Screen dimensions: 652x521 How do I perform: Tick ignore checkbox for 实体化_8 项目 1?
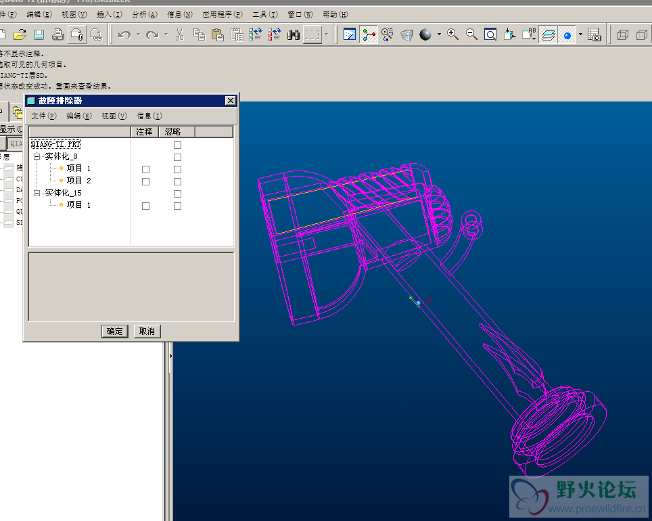[178, 169]
